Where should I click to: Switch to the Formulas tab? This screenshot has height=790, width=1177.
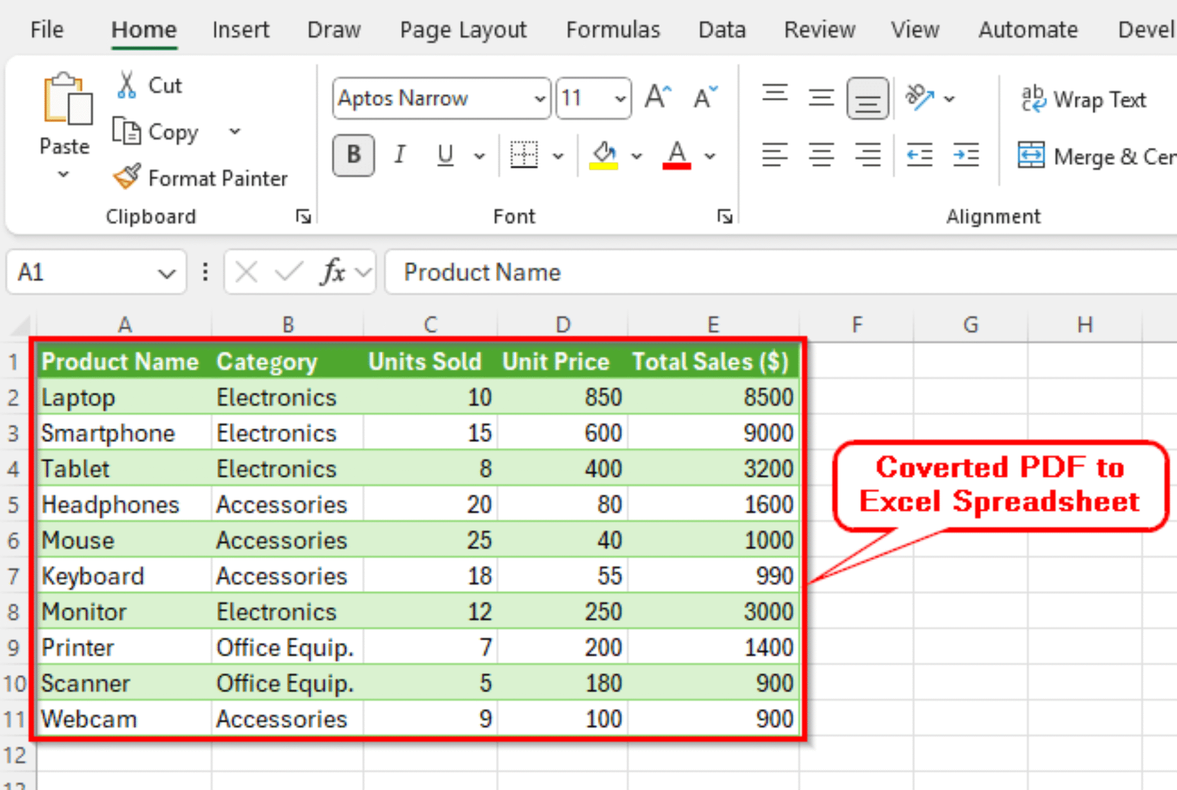(613, 29)
